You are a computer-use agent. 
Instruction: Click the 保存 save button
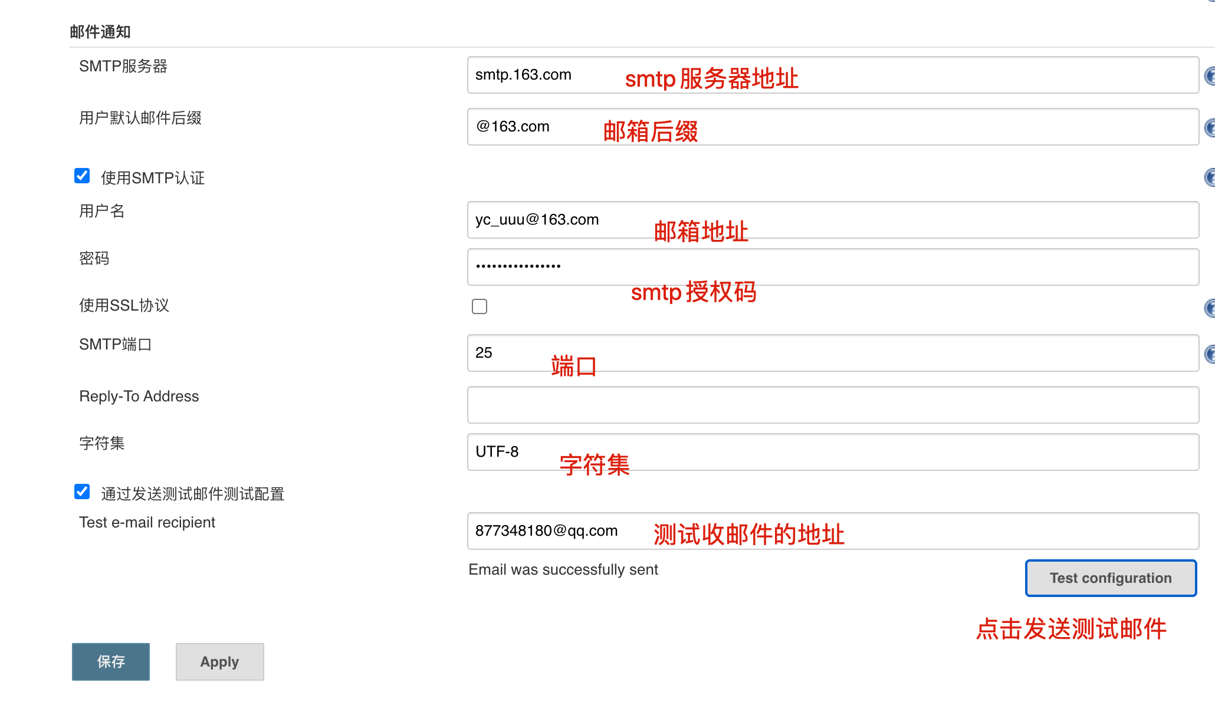point(111,662)
